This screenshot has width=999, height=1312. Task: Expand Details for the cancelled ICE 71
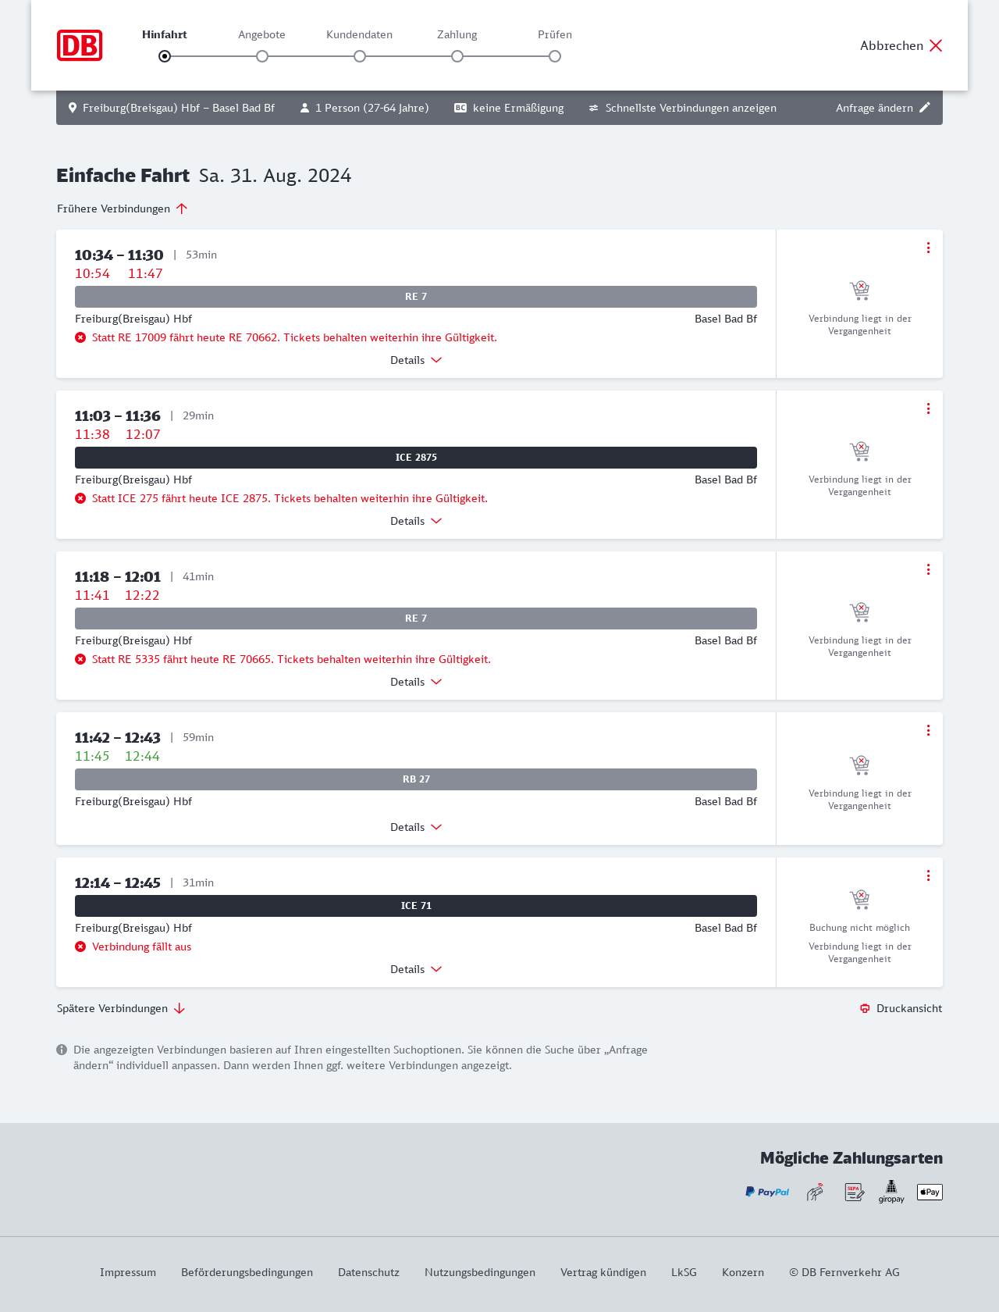416,969
